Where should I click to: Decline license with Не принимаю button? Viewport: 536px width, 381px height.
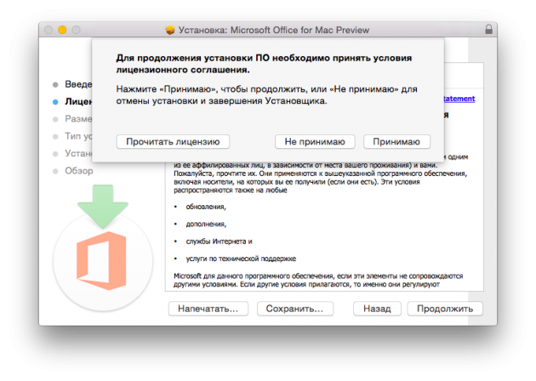315,141
